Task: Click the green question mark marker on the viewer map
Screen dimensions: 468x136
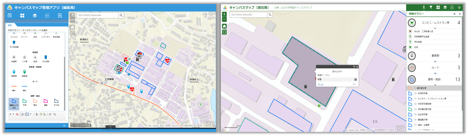Action: pyautogui.click(x=319, y=106)
